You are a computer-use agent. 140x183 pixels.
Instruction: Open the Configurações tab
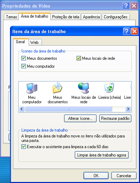(x=116, y=17)
